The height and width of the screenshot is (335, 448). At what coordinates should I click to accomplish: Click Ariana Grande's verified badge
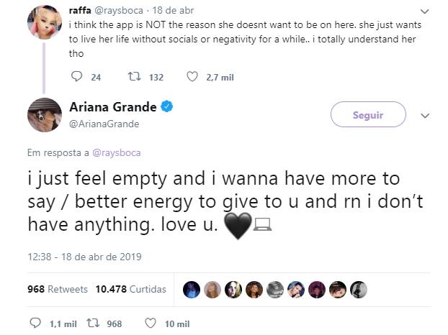pos(167,106)
